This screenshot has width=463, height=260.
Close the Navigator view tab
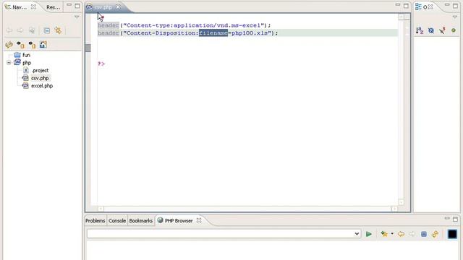pos(34,6)
